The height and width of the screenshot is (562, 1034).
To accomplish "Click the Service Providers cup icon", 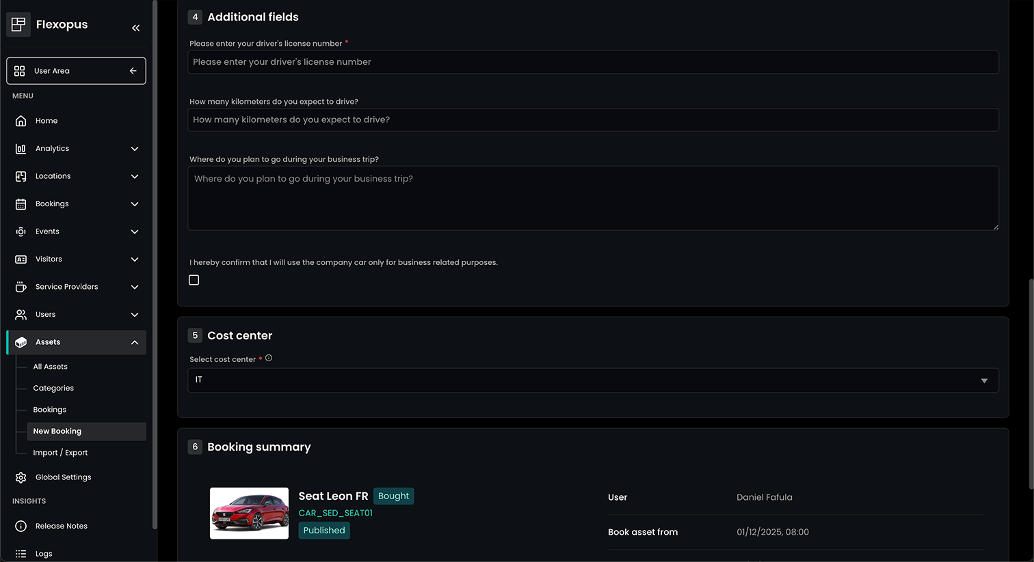I will click(21, 287).
